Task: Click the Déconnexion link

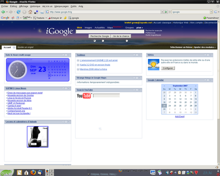Action: [211, 22]
